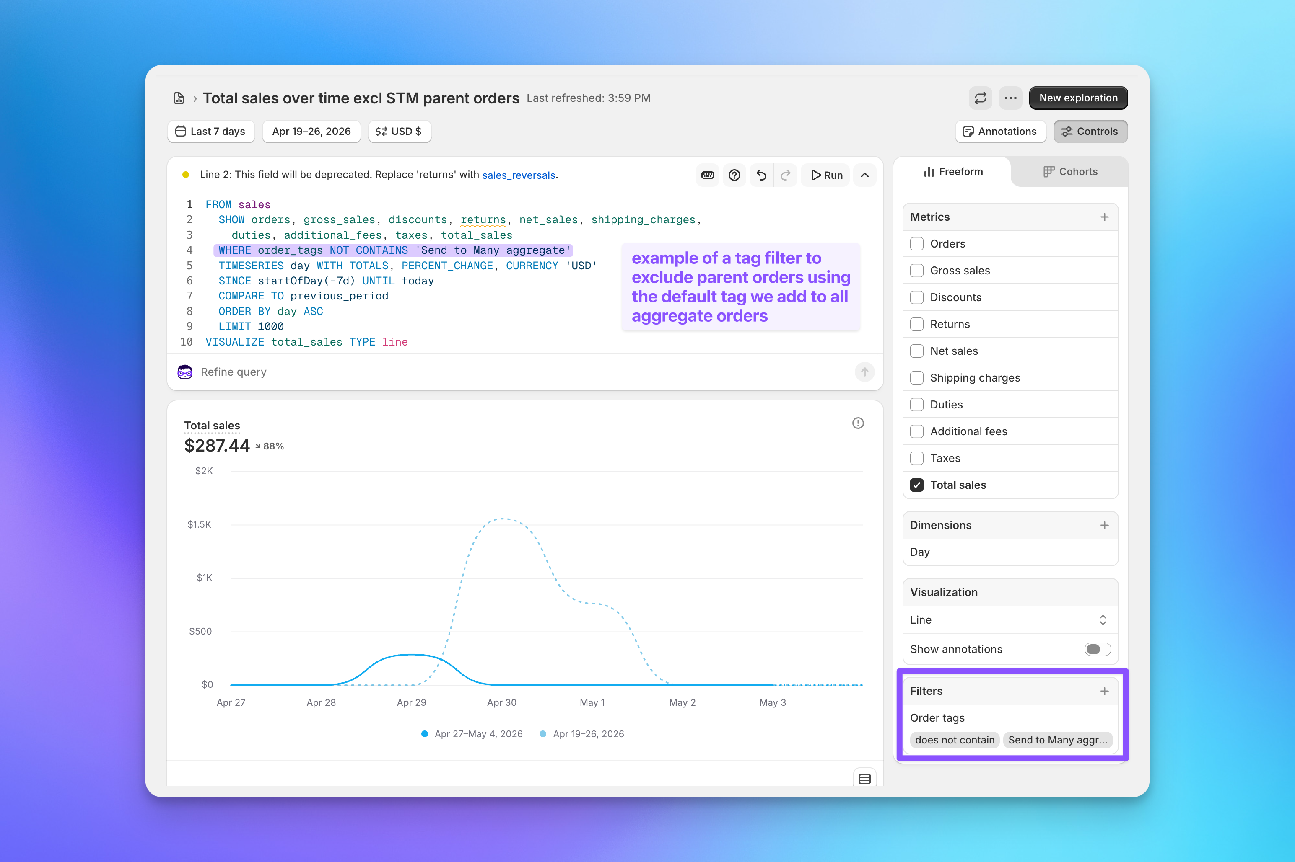1295x862 pixels.
Task: Click the Order tags filter label
Action: 937,718
